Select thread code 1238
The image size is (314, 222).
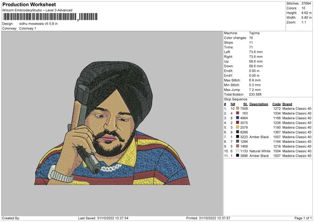coord(277,123)
